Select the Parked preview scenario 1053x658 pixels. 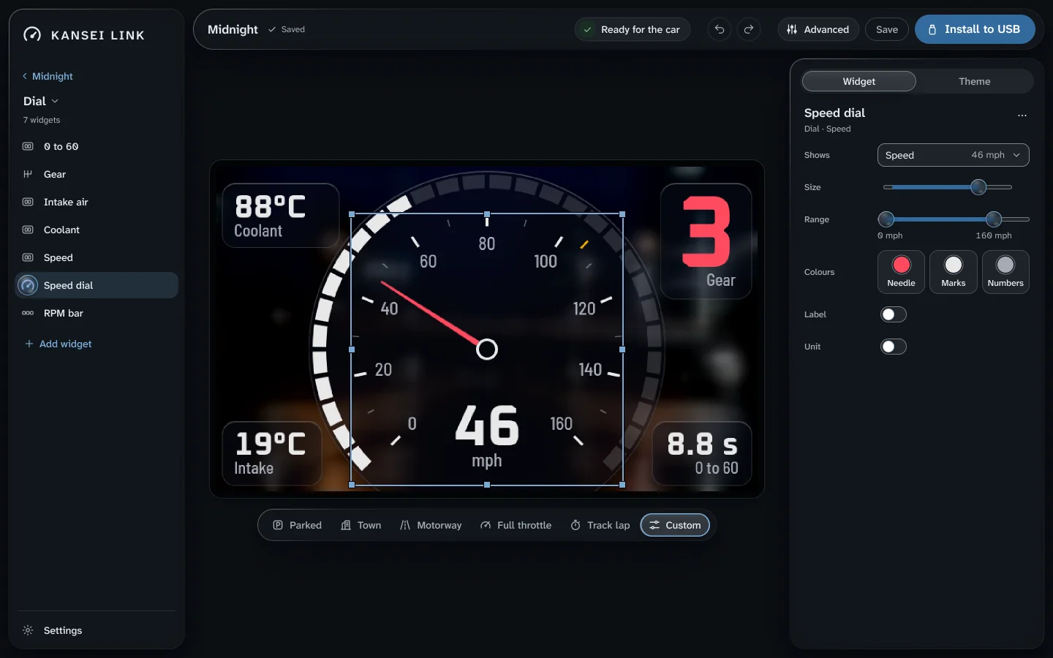pos(297,525)
